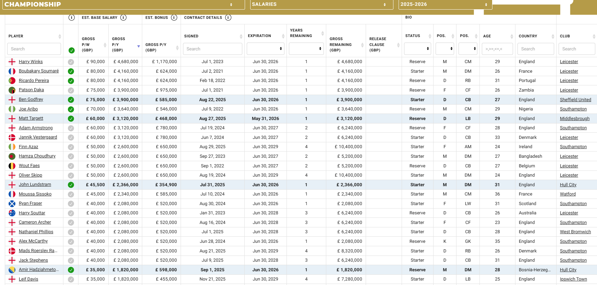This screenshot has width=597, height=285.
Task: Toggle verified check for Harry Winks row
Action: tap(71, 62)
